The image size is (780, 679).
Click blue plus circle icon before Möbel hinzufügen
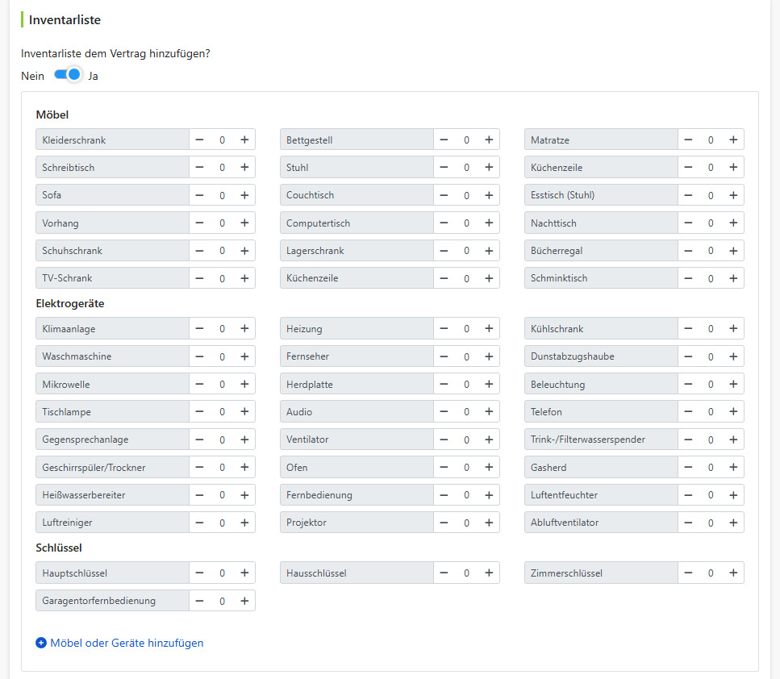[41, 643]
